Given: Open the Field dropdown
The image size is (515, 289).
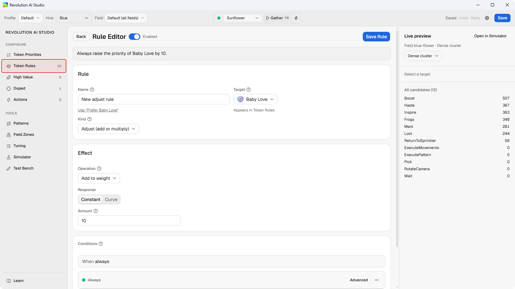Looking at the screenshot, I should click(x=126, y=18).
